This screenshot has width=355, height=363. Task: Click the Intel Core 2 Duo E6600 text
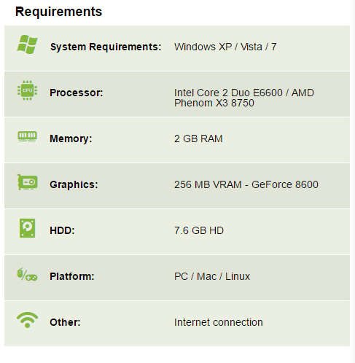228,93
